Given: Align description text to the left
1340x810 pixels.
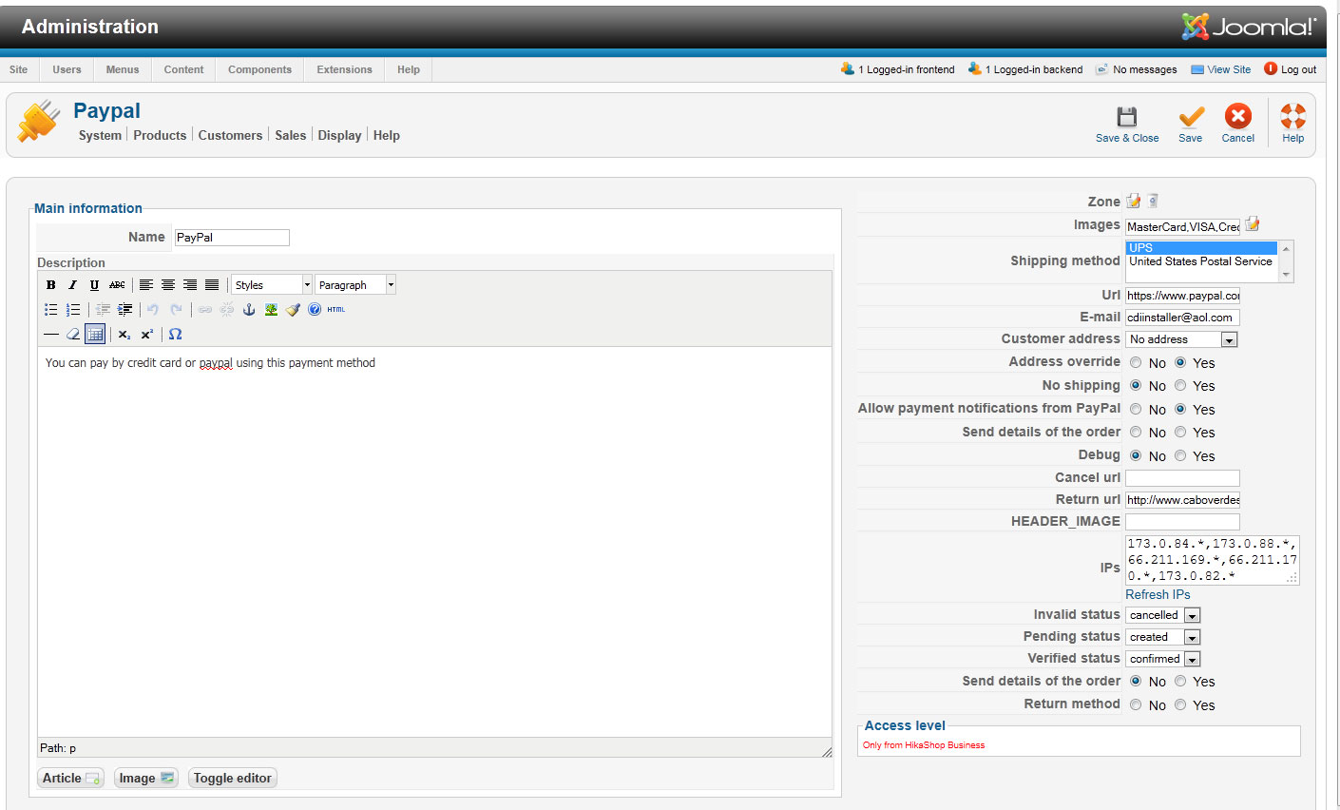Looking at the screenshot, I should click(x=146, y=285).
